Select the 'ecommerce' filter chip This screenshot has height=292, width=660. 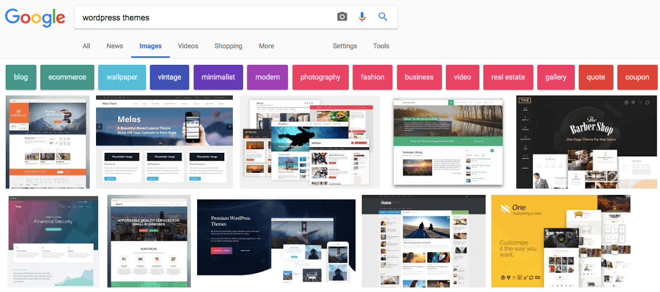(67, 77)
